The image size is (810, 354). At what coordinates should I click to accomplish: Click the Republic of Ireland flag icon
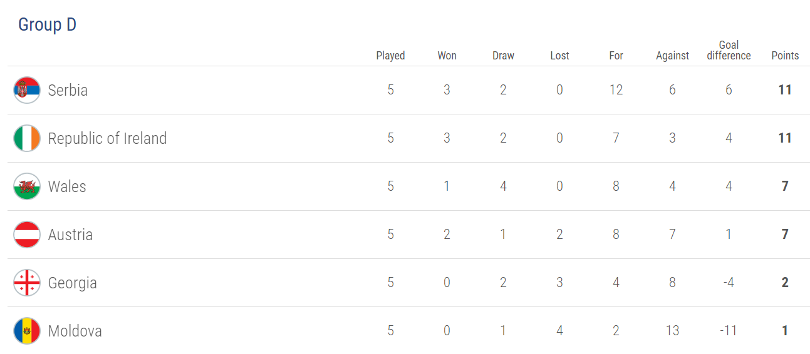coord(27,138)
